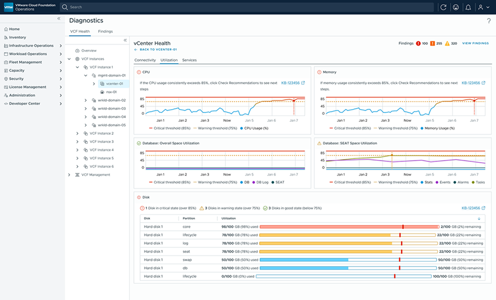Open the notifications bell icon

coord(468,7)
